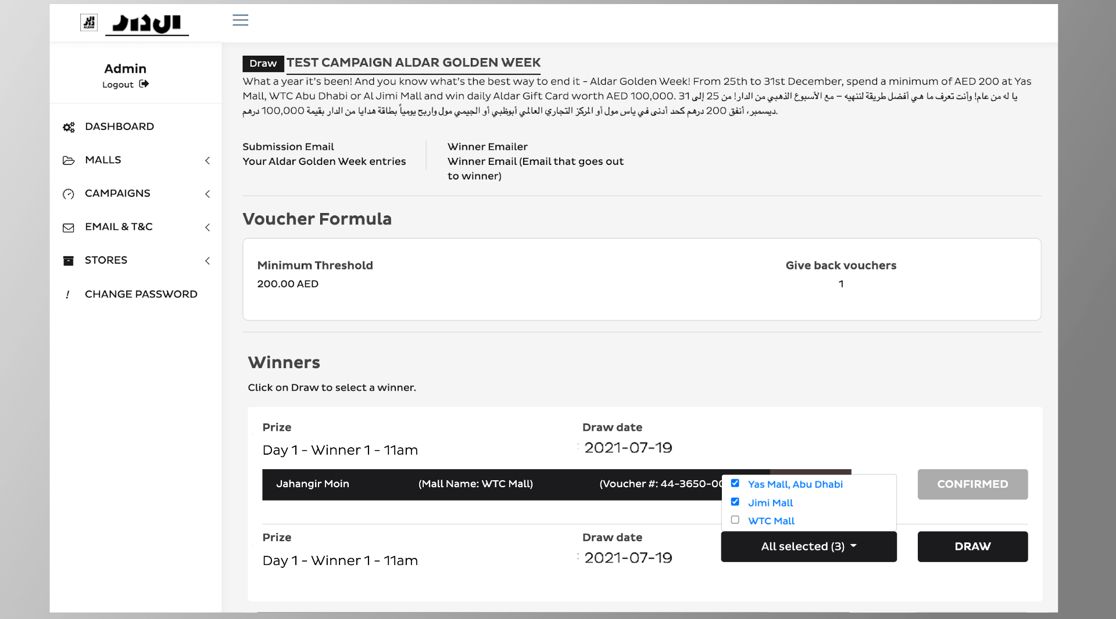Click the Draw button for second prize
Viewport: 1116px width, 619px height.
pos(972,546)
